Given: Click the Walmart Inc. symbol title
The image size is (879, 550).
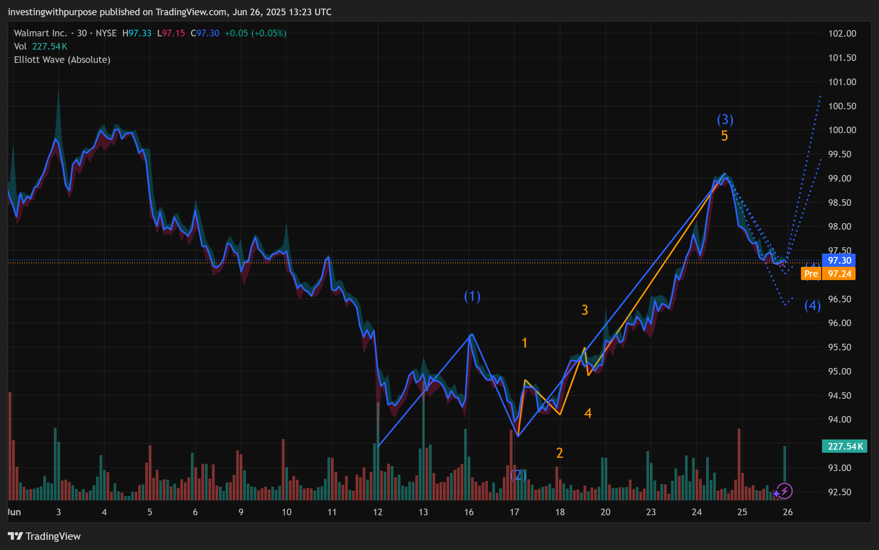Looking at the screenshot, I should pyautogui.click(x=41, y=33).
